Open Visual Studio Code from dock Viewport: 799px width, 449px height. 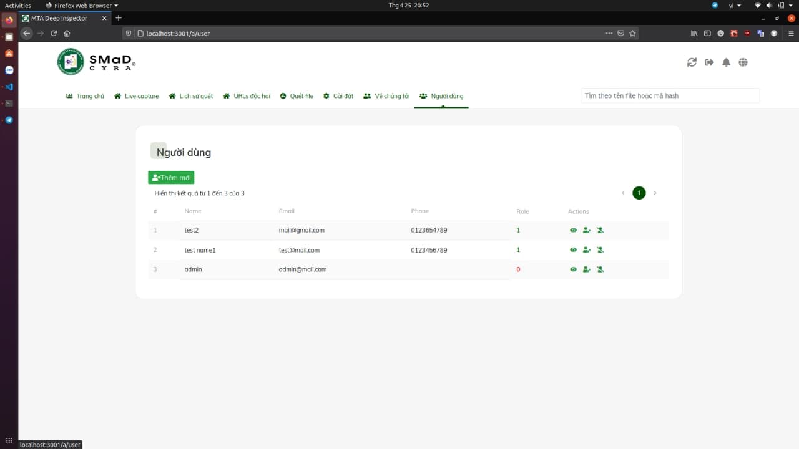[x=9, y=87]
